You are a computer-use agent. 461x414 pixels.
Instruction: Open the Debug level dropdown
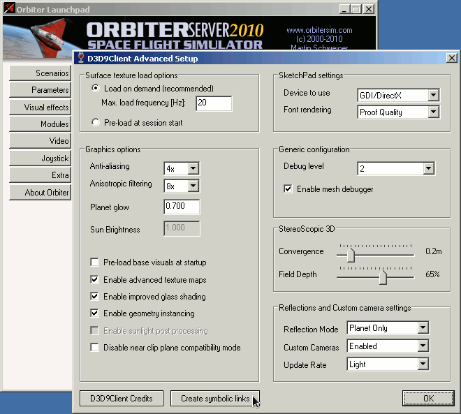coord(429,168)
